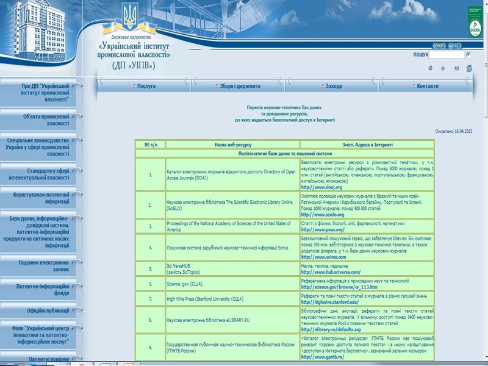Click into the ПОШУК search field
Screen dimensions: 488x366
click(447, 55)
